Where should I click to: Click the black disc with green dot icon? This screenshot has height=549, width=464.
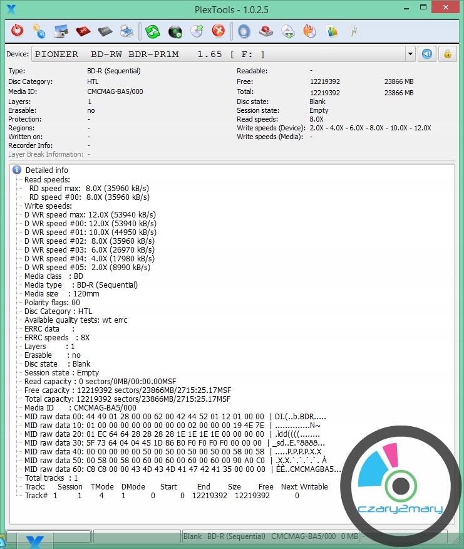[x=175, y=30]
